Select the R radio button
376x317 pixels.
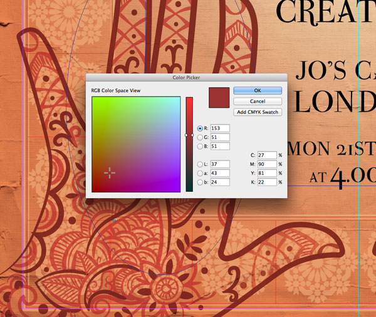click(200, 128)
